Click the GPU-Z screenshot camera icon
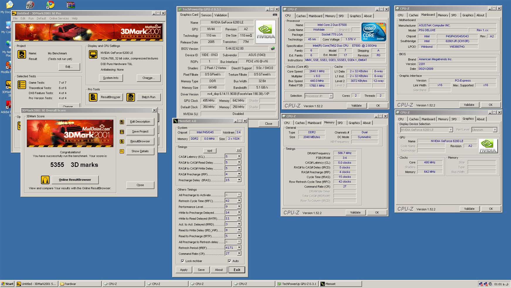This screenshot has height=288, width=511. (x=275, y=15)
